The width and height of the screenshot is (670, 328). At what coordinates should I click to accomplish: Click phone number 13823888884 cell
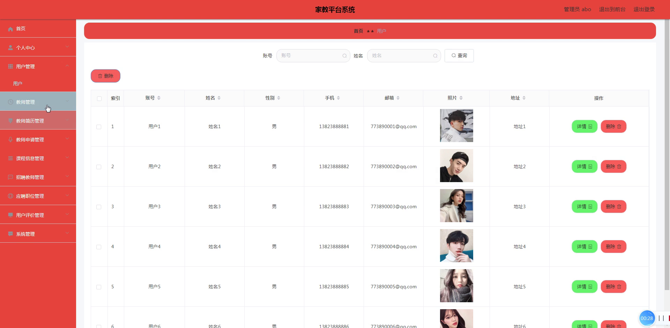pyautogui.click(x=334, y=247)
